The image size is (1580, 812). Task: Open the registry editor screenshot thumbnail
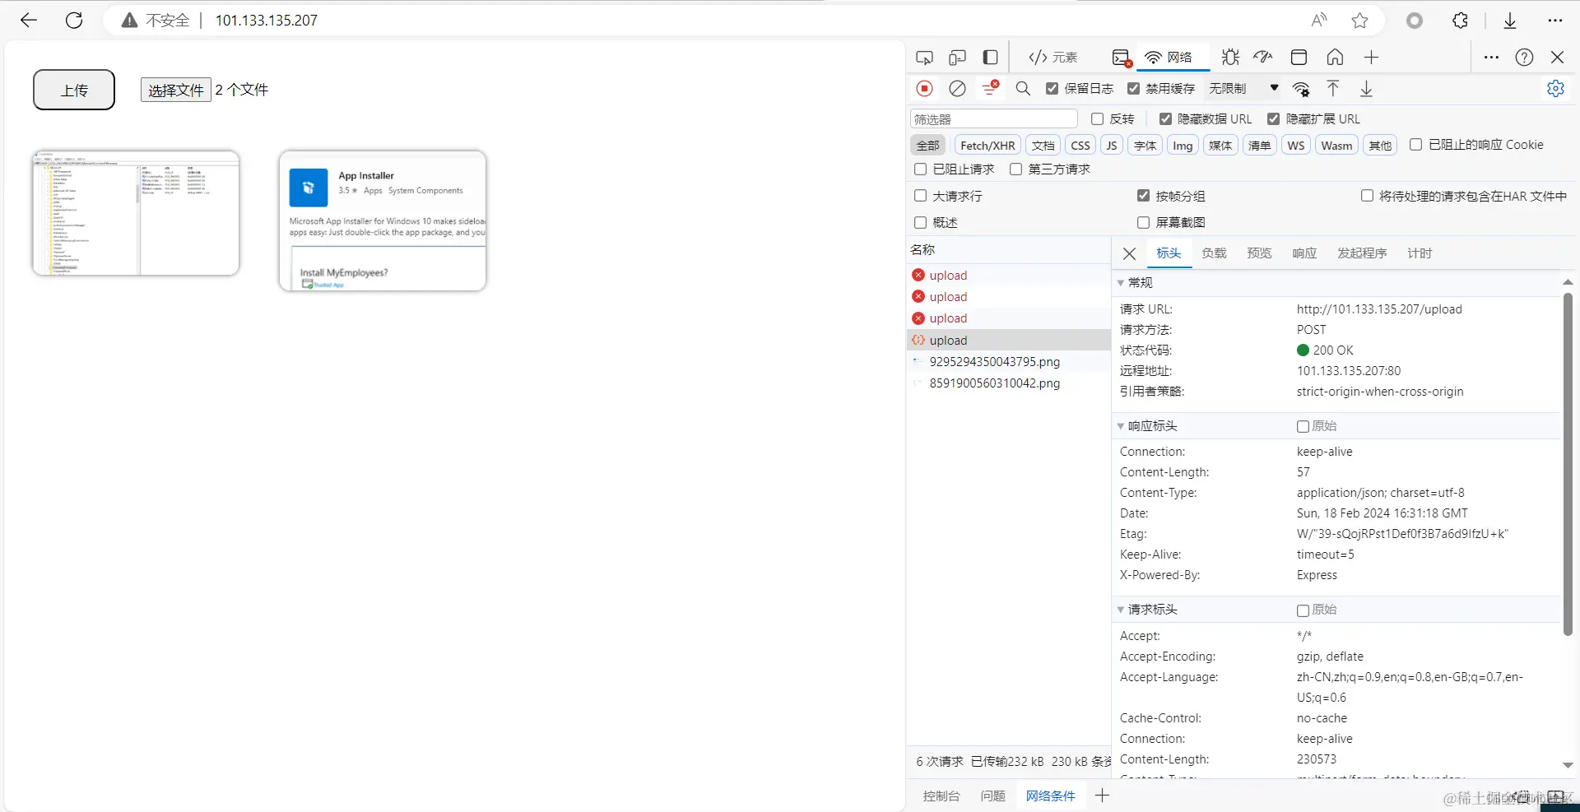[136, 213]
